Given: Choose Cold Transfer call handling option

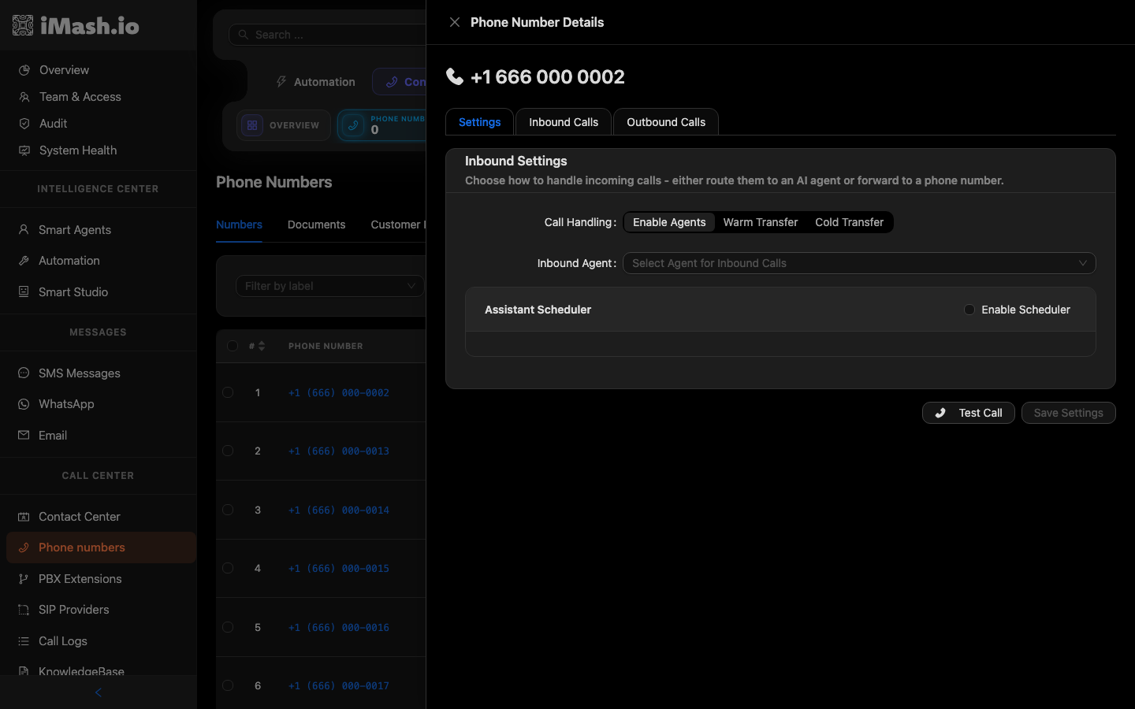Looking at the screenshot, I should click(849, 222).
